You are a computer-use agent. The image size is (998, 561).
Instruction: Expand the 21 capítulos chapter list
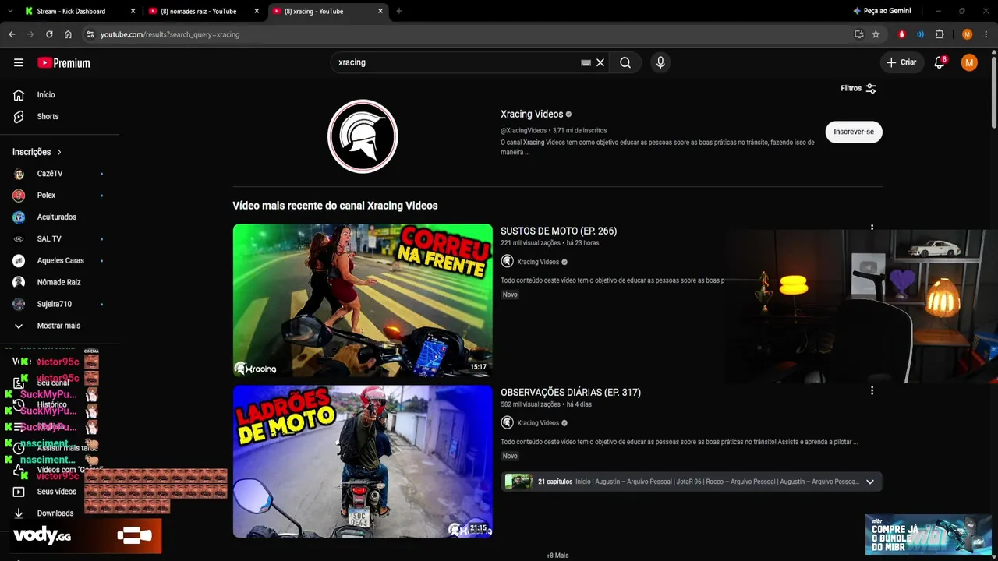pyautogui.click(x=870, y=482)
